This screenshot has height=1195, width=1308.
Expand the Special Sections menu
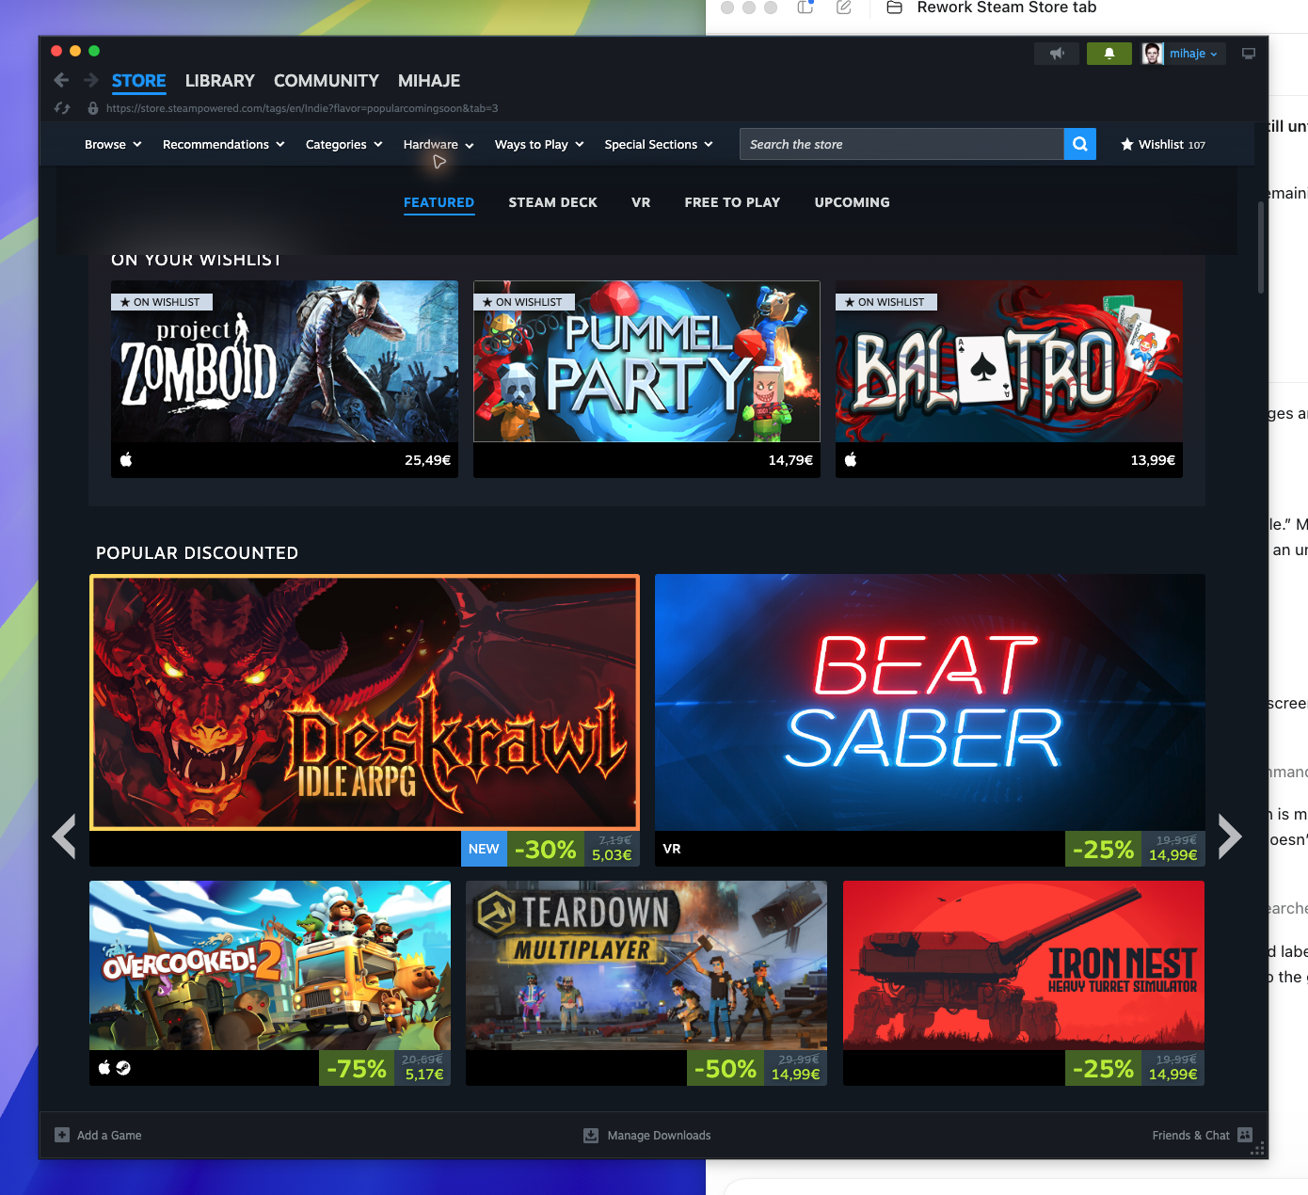pyautogui.click(x=659, y=144)
